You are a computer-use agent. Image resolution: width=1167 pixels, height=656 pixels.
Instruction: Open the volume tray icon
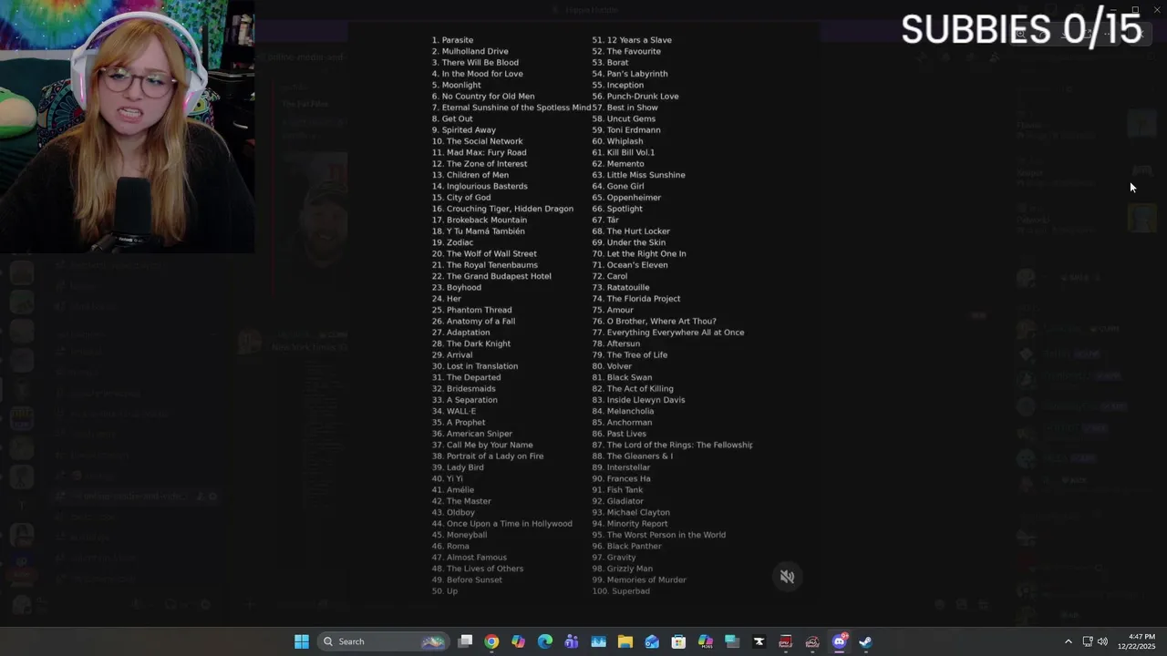coord(1102,641)
